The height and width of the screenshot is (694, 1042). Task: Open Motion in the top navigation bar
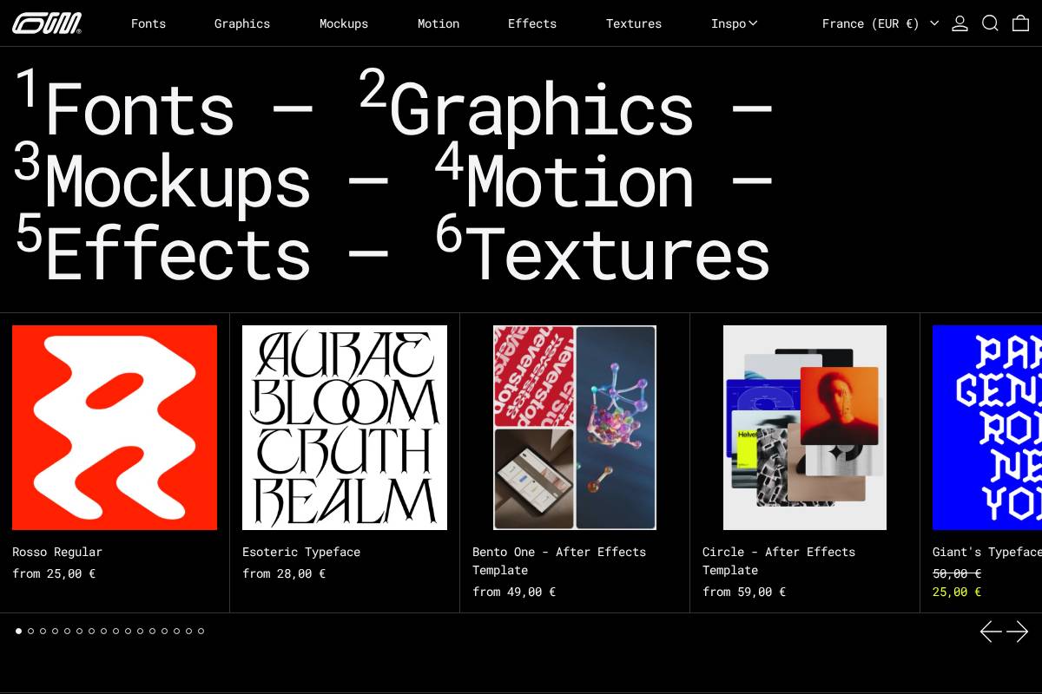pos(439,23)
